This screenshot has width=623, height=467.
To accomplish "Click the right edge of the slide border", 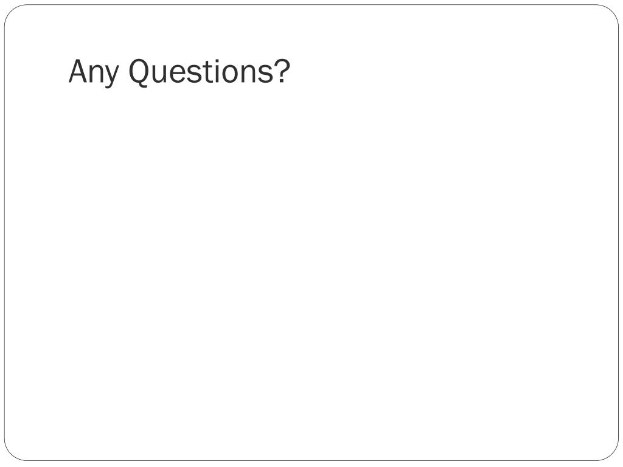I will click(x=619, y=233).
